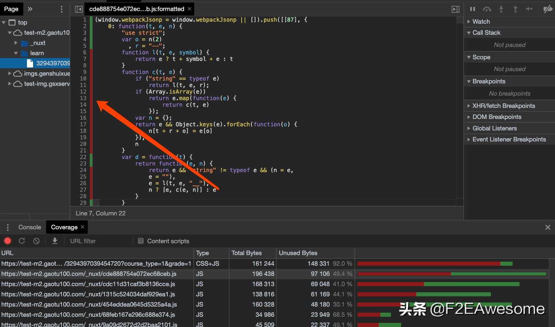Collapse the learn folder in tree

tap(16, 53)
